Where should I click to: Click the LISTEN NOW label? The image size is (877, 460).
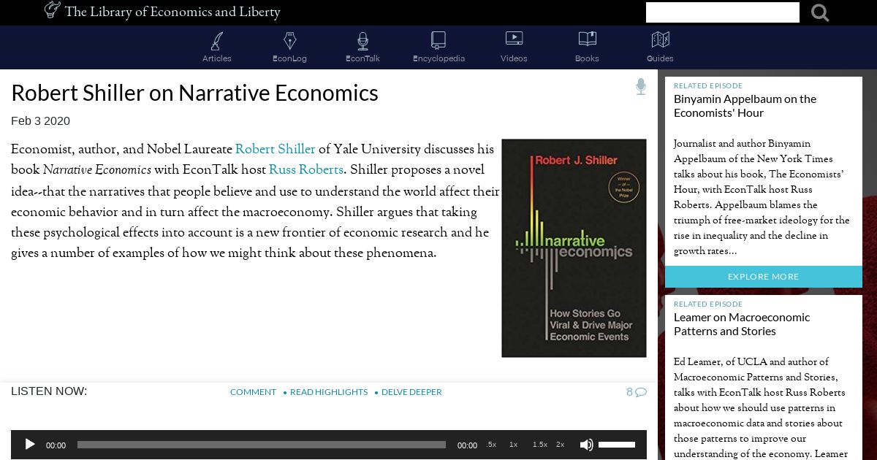tap(49, 391)
